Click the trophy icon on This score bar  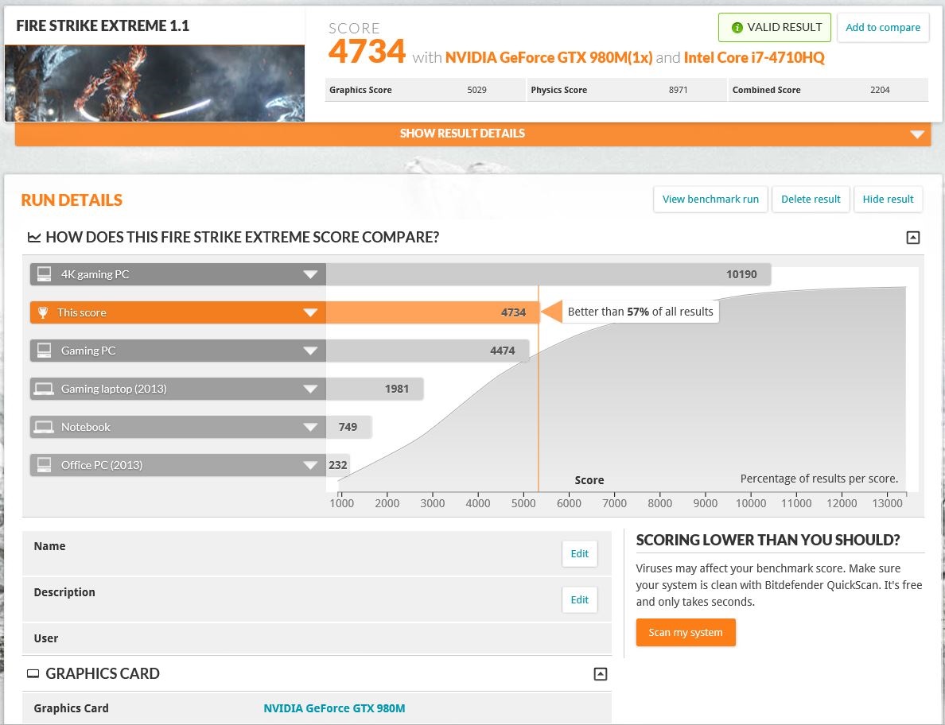point(43,312)
